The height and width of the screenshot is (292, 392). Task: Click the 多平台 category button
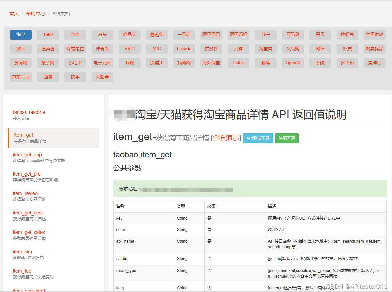(347, 63)
